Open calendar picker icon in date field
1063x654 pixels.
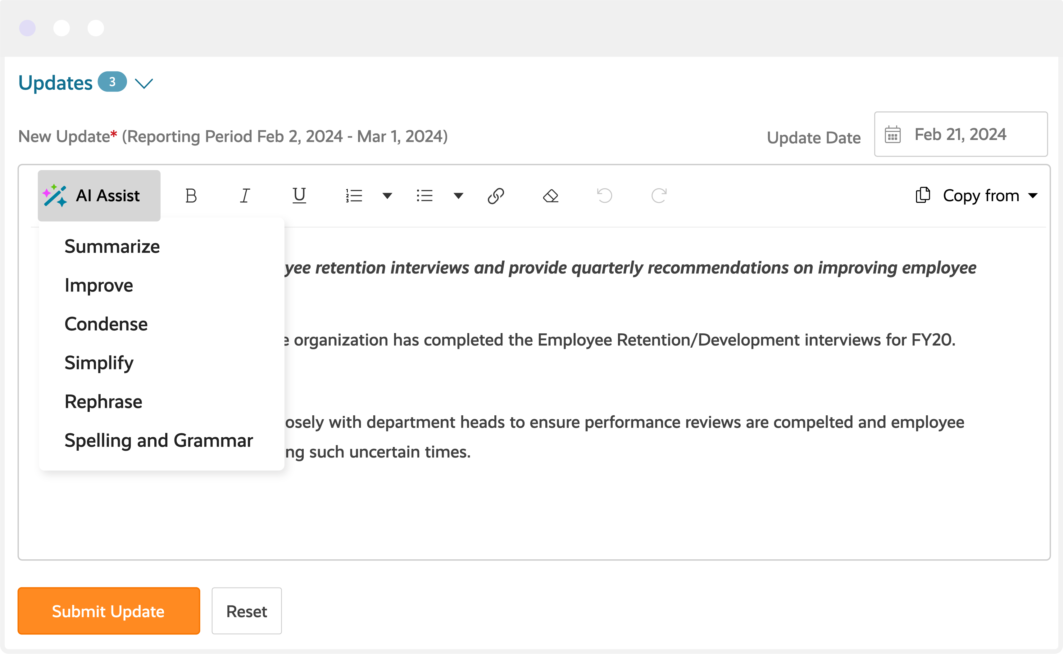coord(893,134)
